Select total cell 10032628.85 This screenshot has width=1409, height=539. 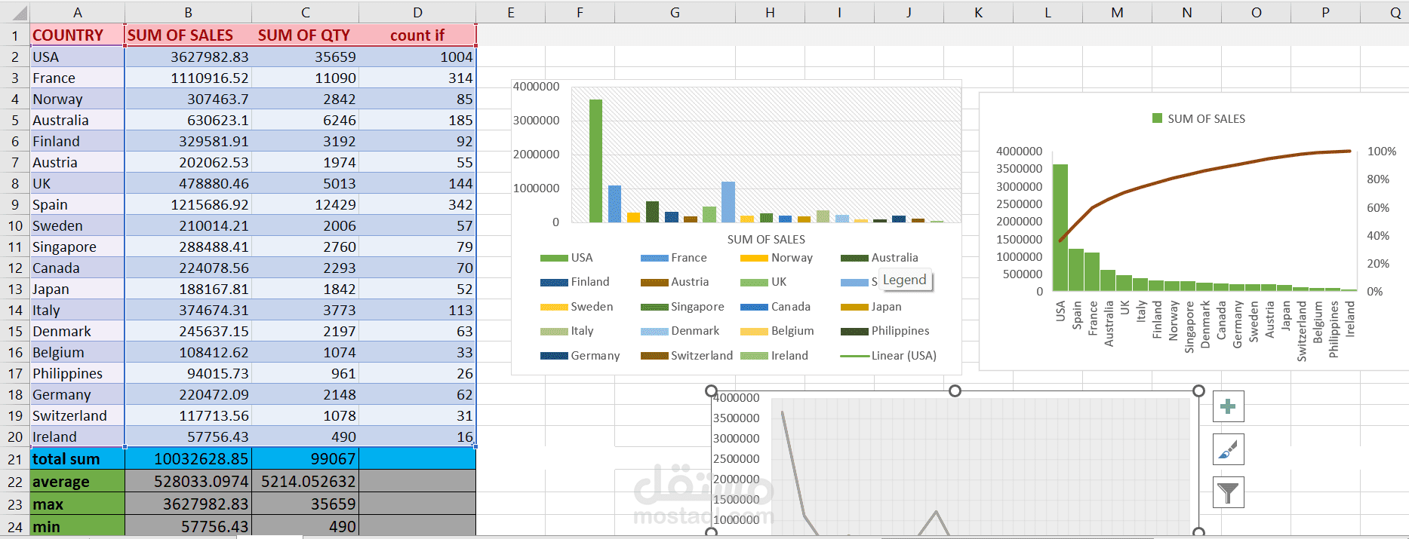coord(188,459)
